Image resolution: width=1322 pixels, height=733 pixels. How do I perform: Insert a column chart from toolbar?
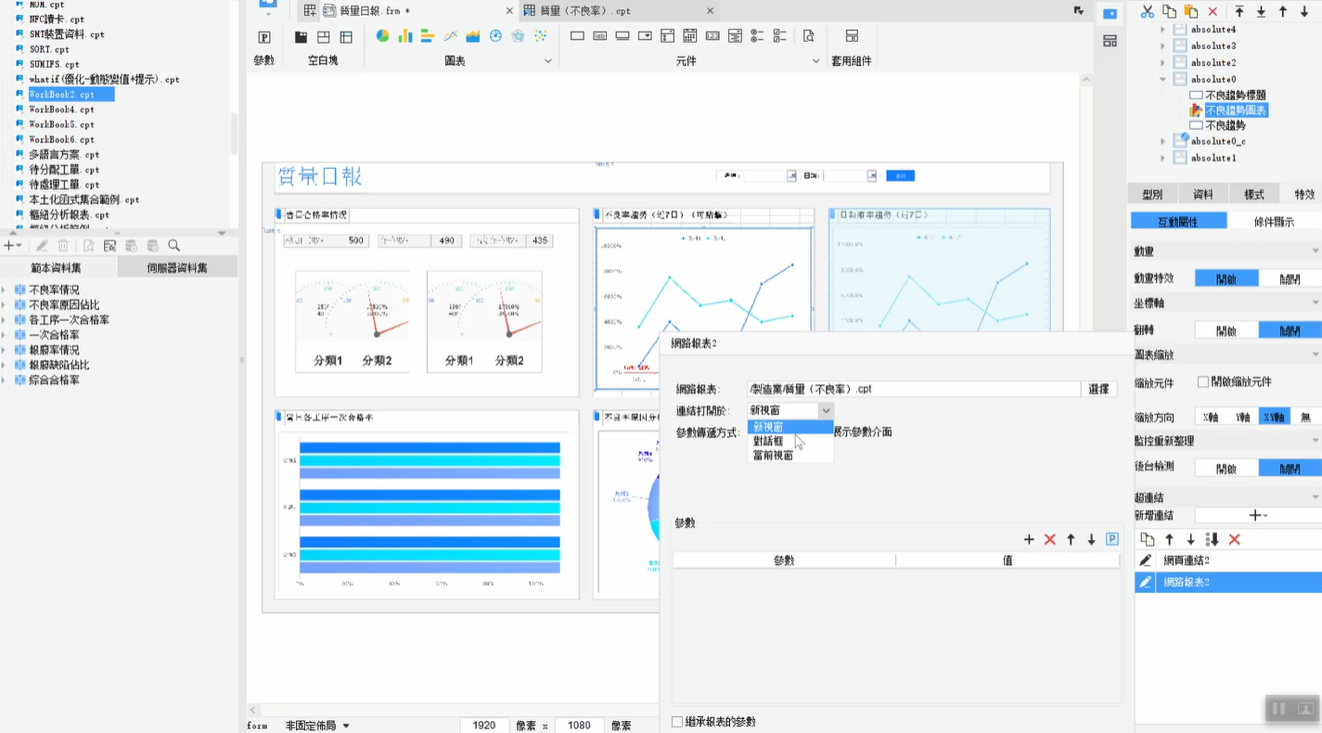[x=404, y=36]
